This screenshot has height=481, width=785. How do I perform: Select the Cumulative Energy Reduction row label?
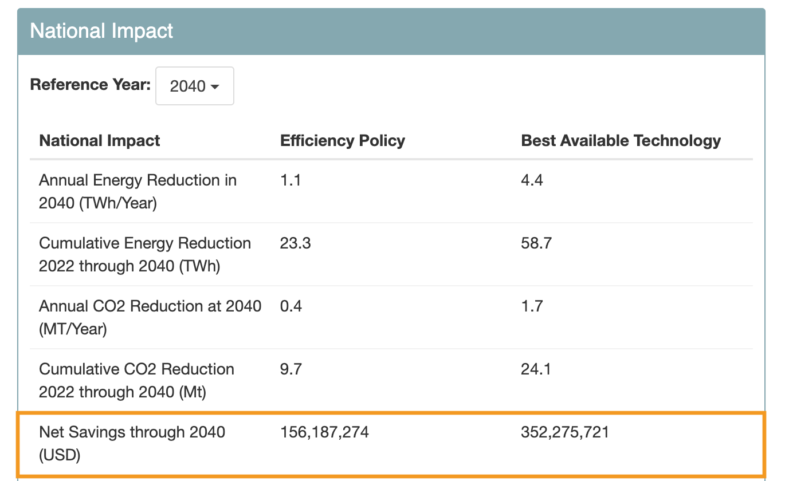(144, 254)
